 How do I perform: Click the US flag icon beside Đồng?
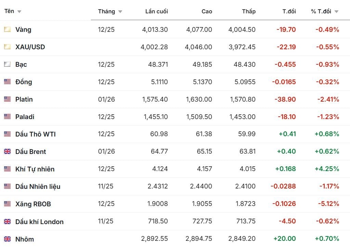(7, 82)
